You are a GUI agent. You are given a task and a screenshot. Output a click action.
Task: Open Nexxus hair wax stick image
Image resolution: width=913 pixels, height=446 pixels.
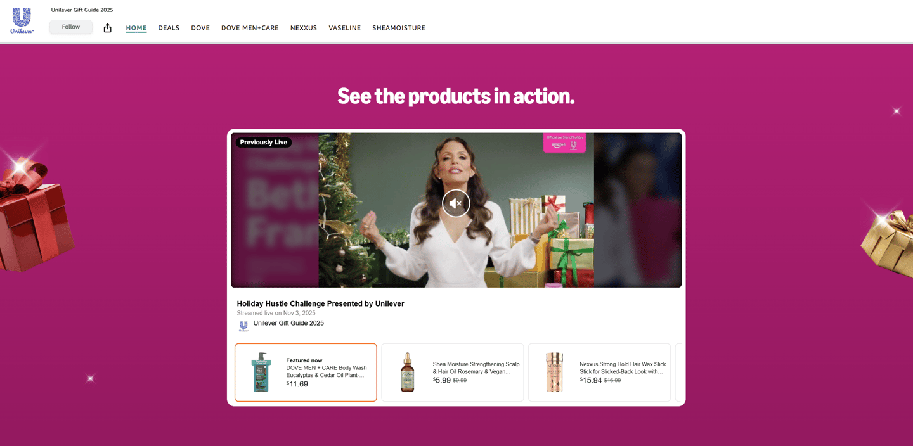pyautogui.click(x=554, y=373)
